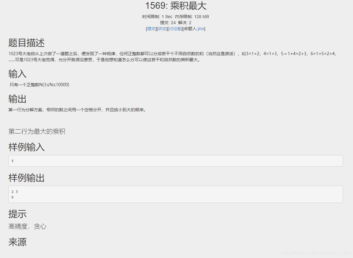Click the problem title 1569: 乘积最大
The image size is (353, 258).
[x=176, y=6]
